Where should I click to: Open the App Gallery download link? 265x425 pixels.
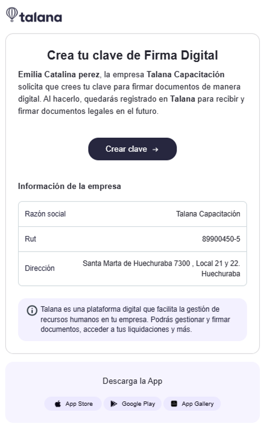(x=192, y=404)
